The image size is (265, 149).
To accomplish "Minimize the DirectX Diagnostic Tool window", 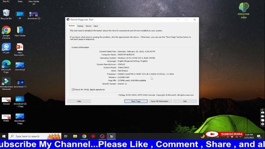I will [178, 19].
